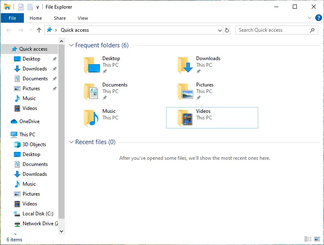Refresh the Quick access view
The width and height of the screenshot is (324, 245).
click(x=227, y=30)
